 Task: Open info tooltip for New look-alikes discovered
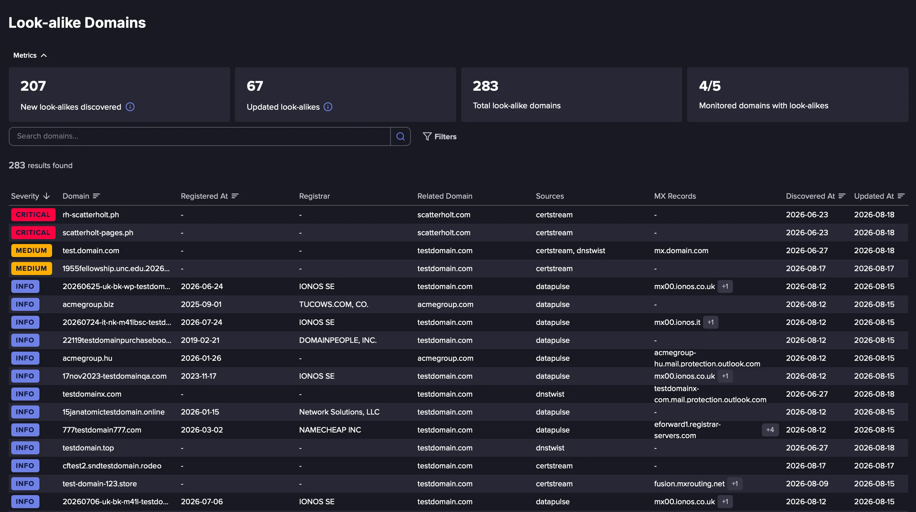click(130, 107)
